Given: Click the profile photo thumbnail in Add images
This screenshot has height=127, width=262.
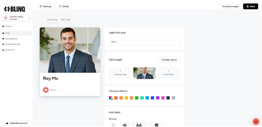Looking at the screenshot, I should tap(144, 73).
